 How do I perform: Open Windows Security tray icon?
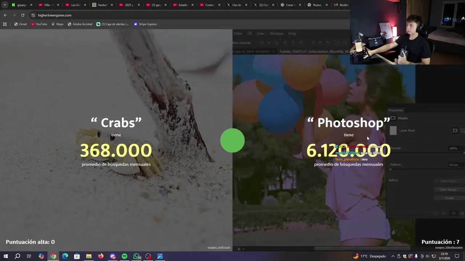click(x=405, y=256)
